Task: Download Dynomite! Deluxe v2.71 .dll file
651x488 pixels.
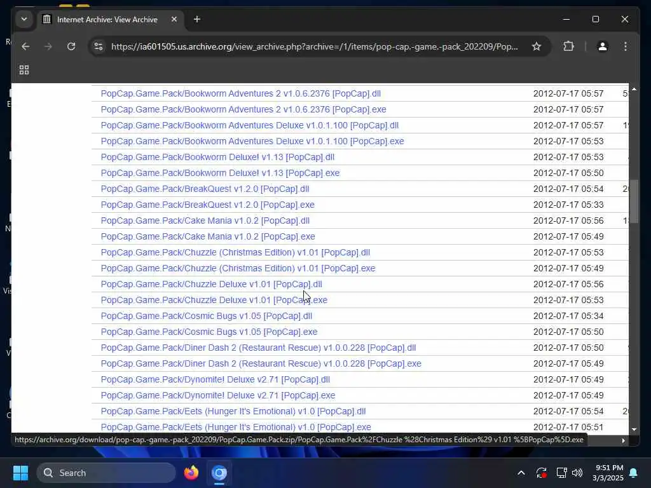Action: pos(216,380)
